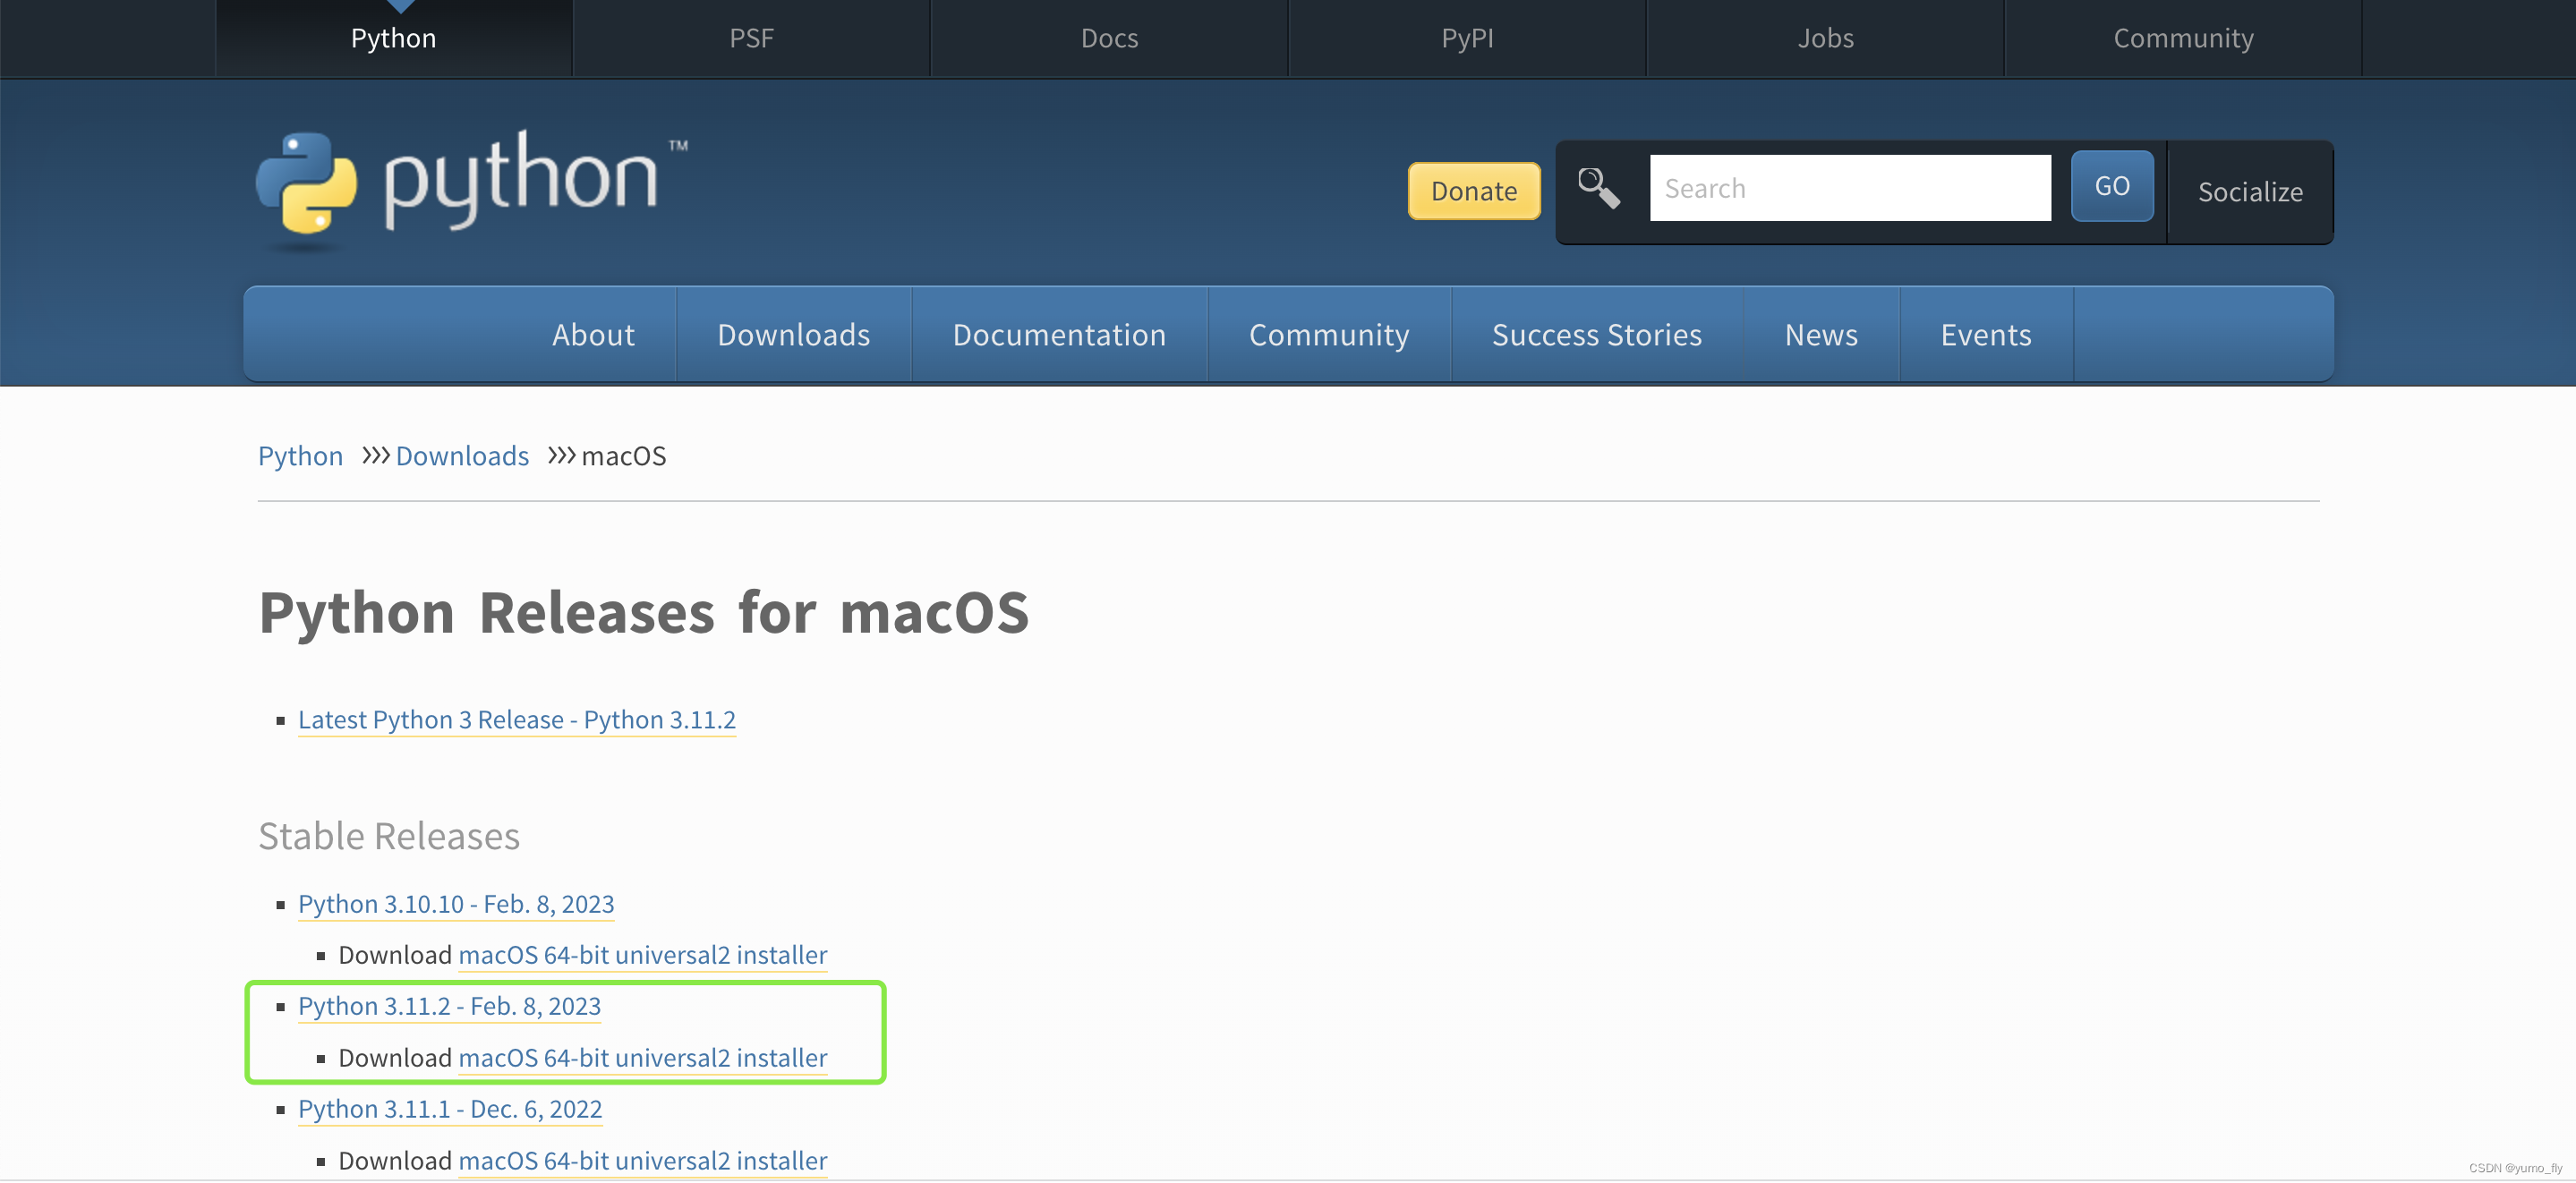Open the Events navigation item
The width and height of the screenshot is (2576, 1183).
tap(1985, 335)
